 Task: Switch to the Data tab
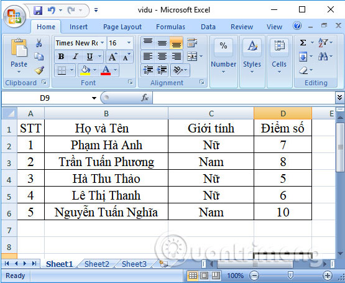point(208,27)
